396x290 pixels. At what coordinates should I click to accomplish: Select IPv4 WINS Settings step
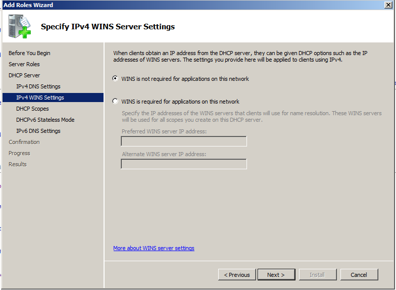point(53,98)
